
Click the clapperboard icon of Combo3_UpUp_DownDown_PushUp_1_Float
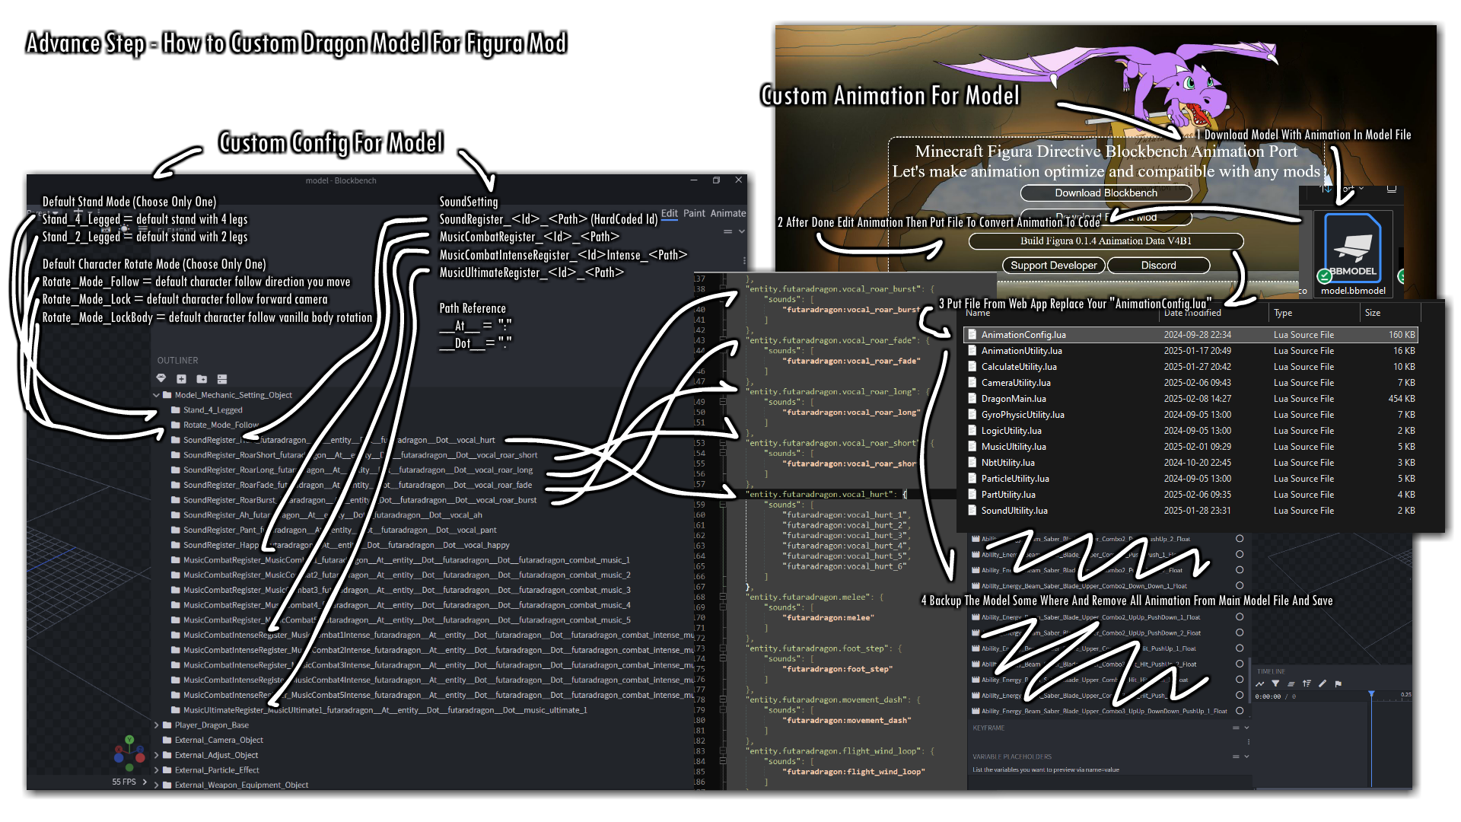click(x=976, y=711)
